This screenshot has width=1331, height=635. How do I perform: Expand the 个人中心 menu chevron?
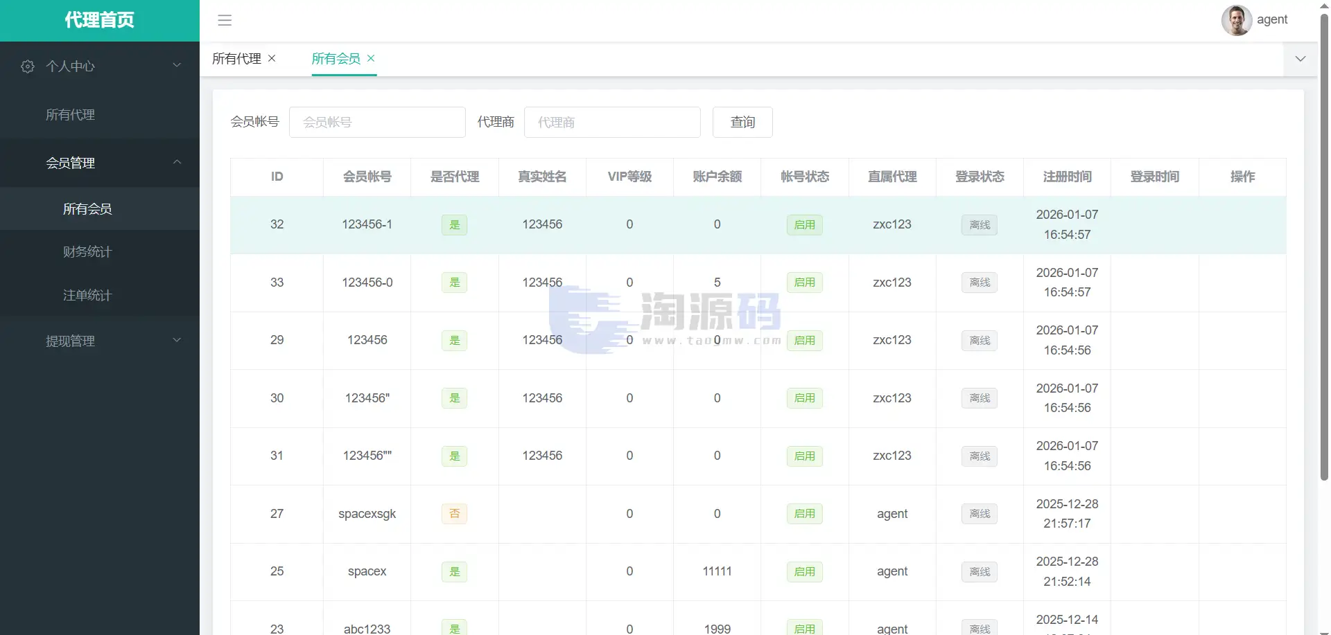177,65
